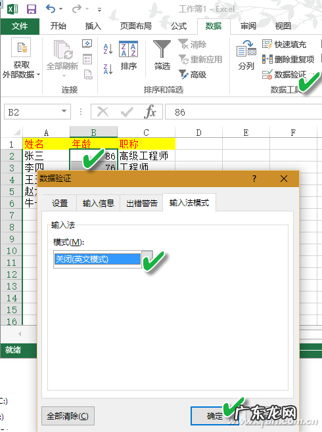Viewport: 322px width, 432px height.
Task: Switch to the 插入 ribbon tab
Action: pyautogui.click(x=93, y=26)
